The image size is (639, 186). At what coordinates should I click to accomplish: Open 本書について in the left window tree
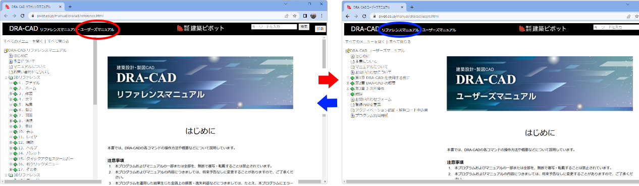click(x=24, y=61)
